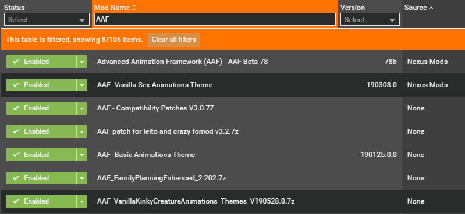Open status dropdown arrow for VanillaKinkyCreatureAnimations

click(x=81, y=201)
